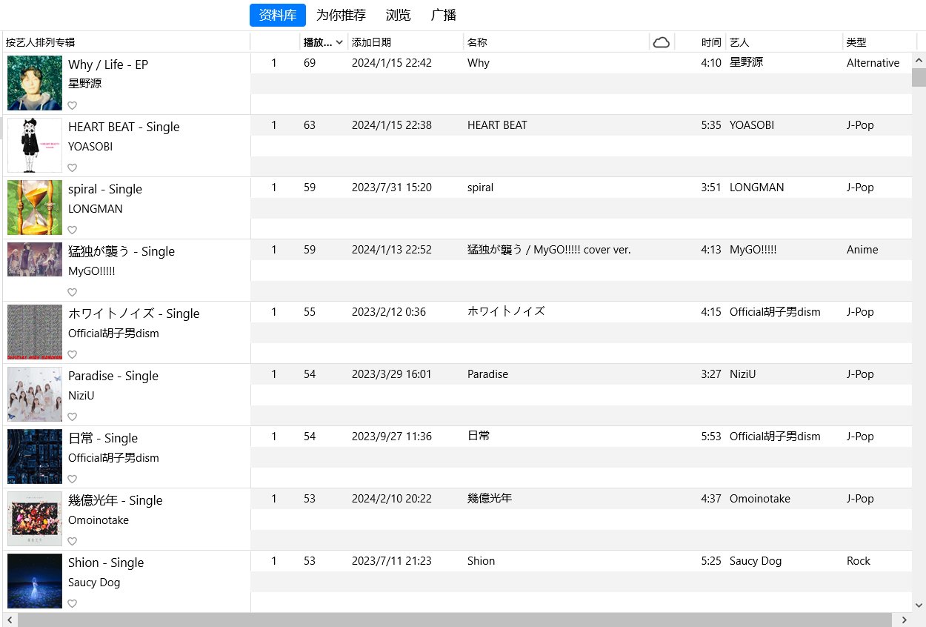
Task: Select the Shion album artwork
Action: tap(35, 581)
